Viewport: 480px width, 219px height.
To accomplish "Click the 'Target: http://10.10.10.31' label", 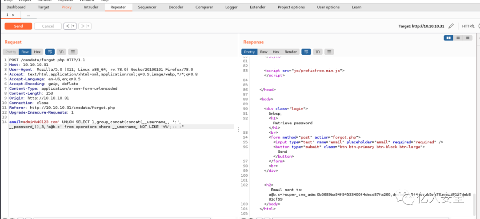I will (421, 26).
